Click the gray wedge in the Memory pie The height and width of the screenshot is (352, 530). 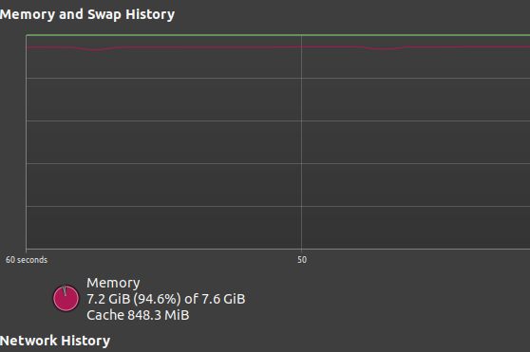pos(65,290)
